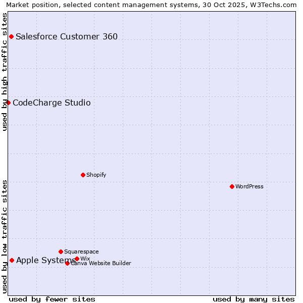
Task: Click the CodeCharge Studio red diamond marker
Action: coord(8,103)
